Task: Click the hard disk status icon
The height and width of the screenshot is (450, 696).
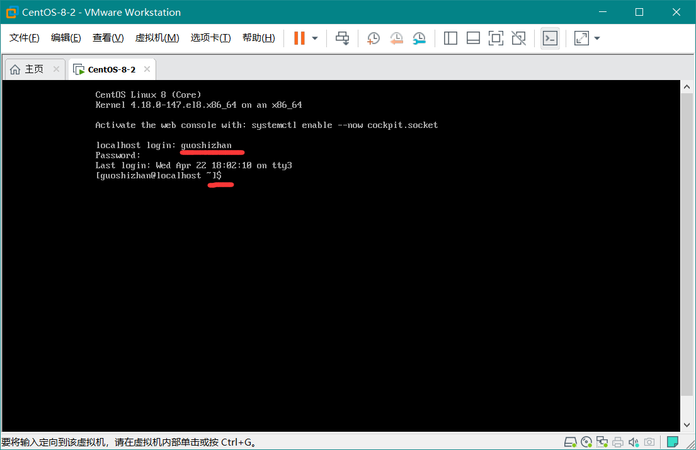Action: point(571,442)
